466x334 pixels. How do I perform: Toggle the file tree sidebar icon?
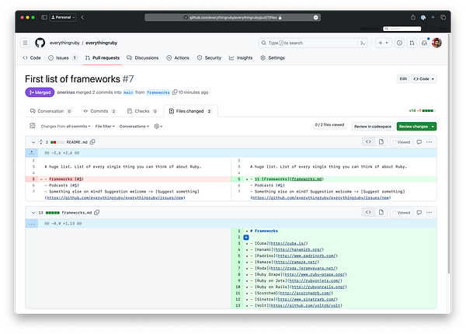(x=33, y=126)
